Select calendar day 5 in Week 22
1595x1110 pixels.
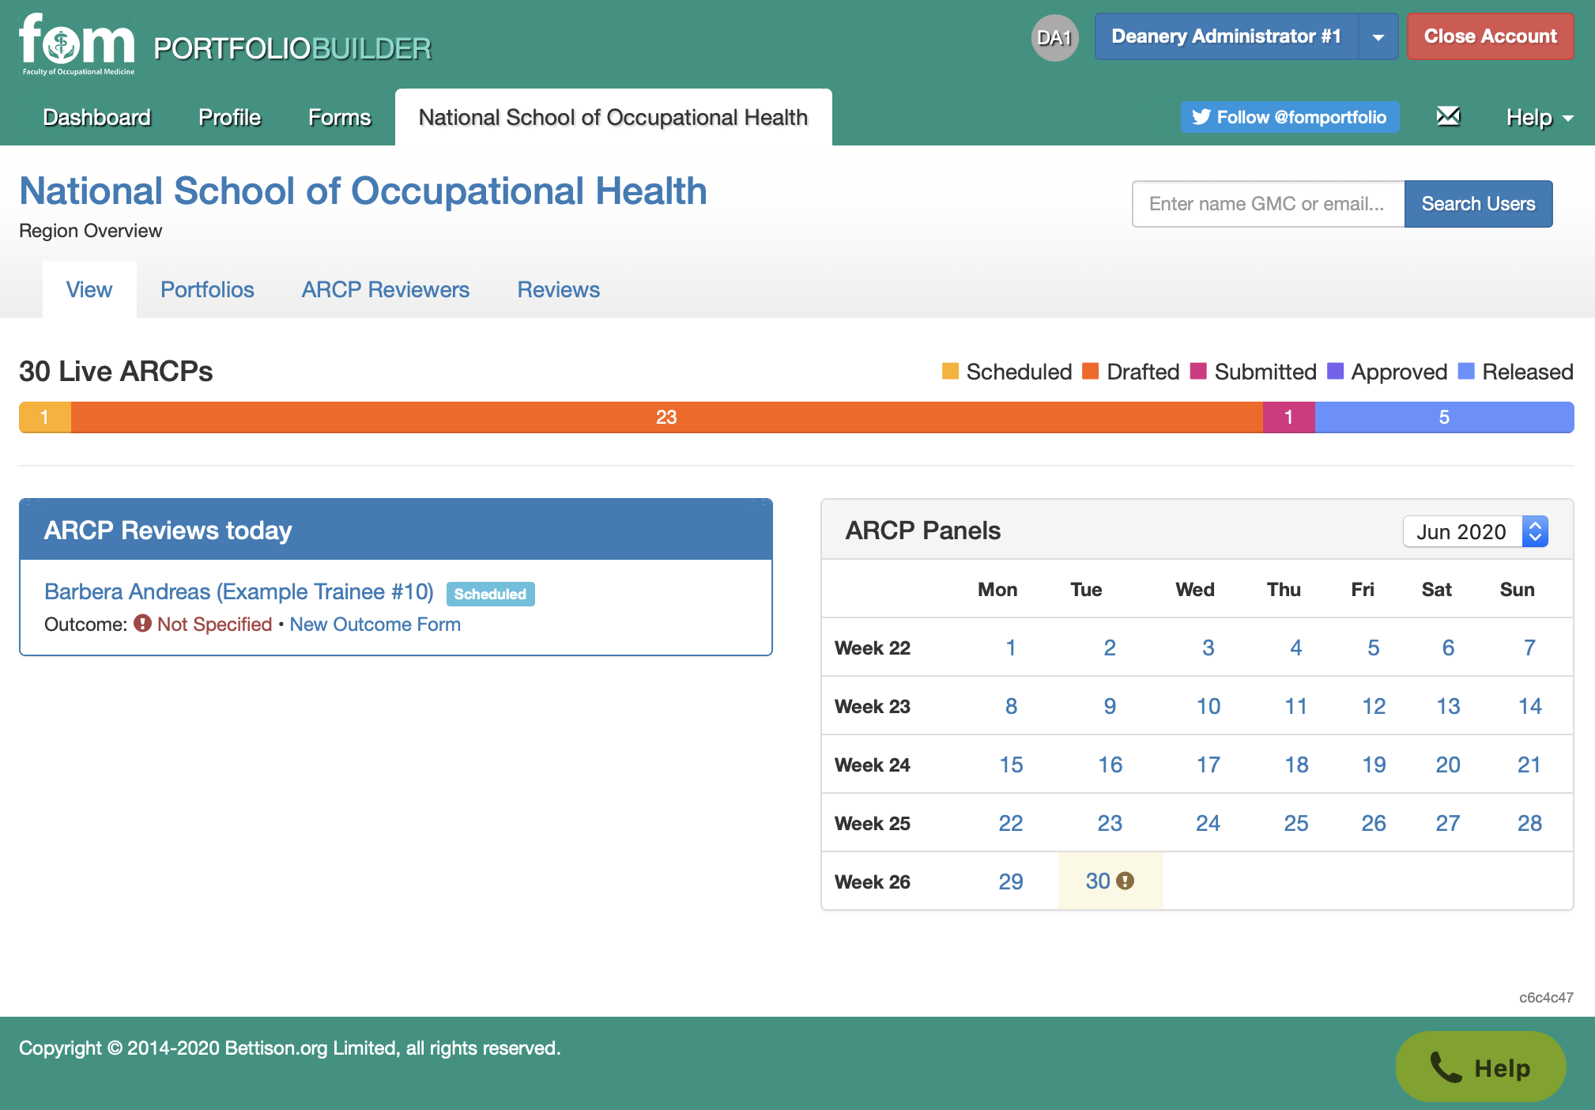(x=1374, y=647)
